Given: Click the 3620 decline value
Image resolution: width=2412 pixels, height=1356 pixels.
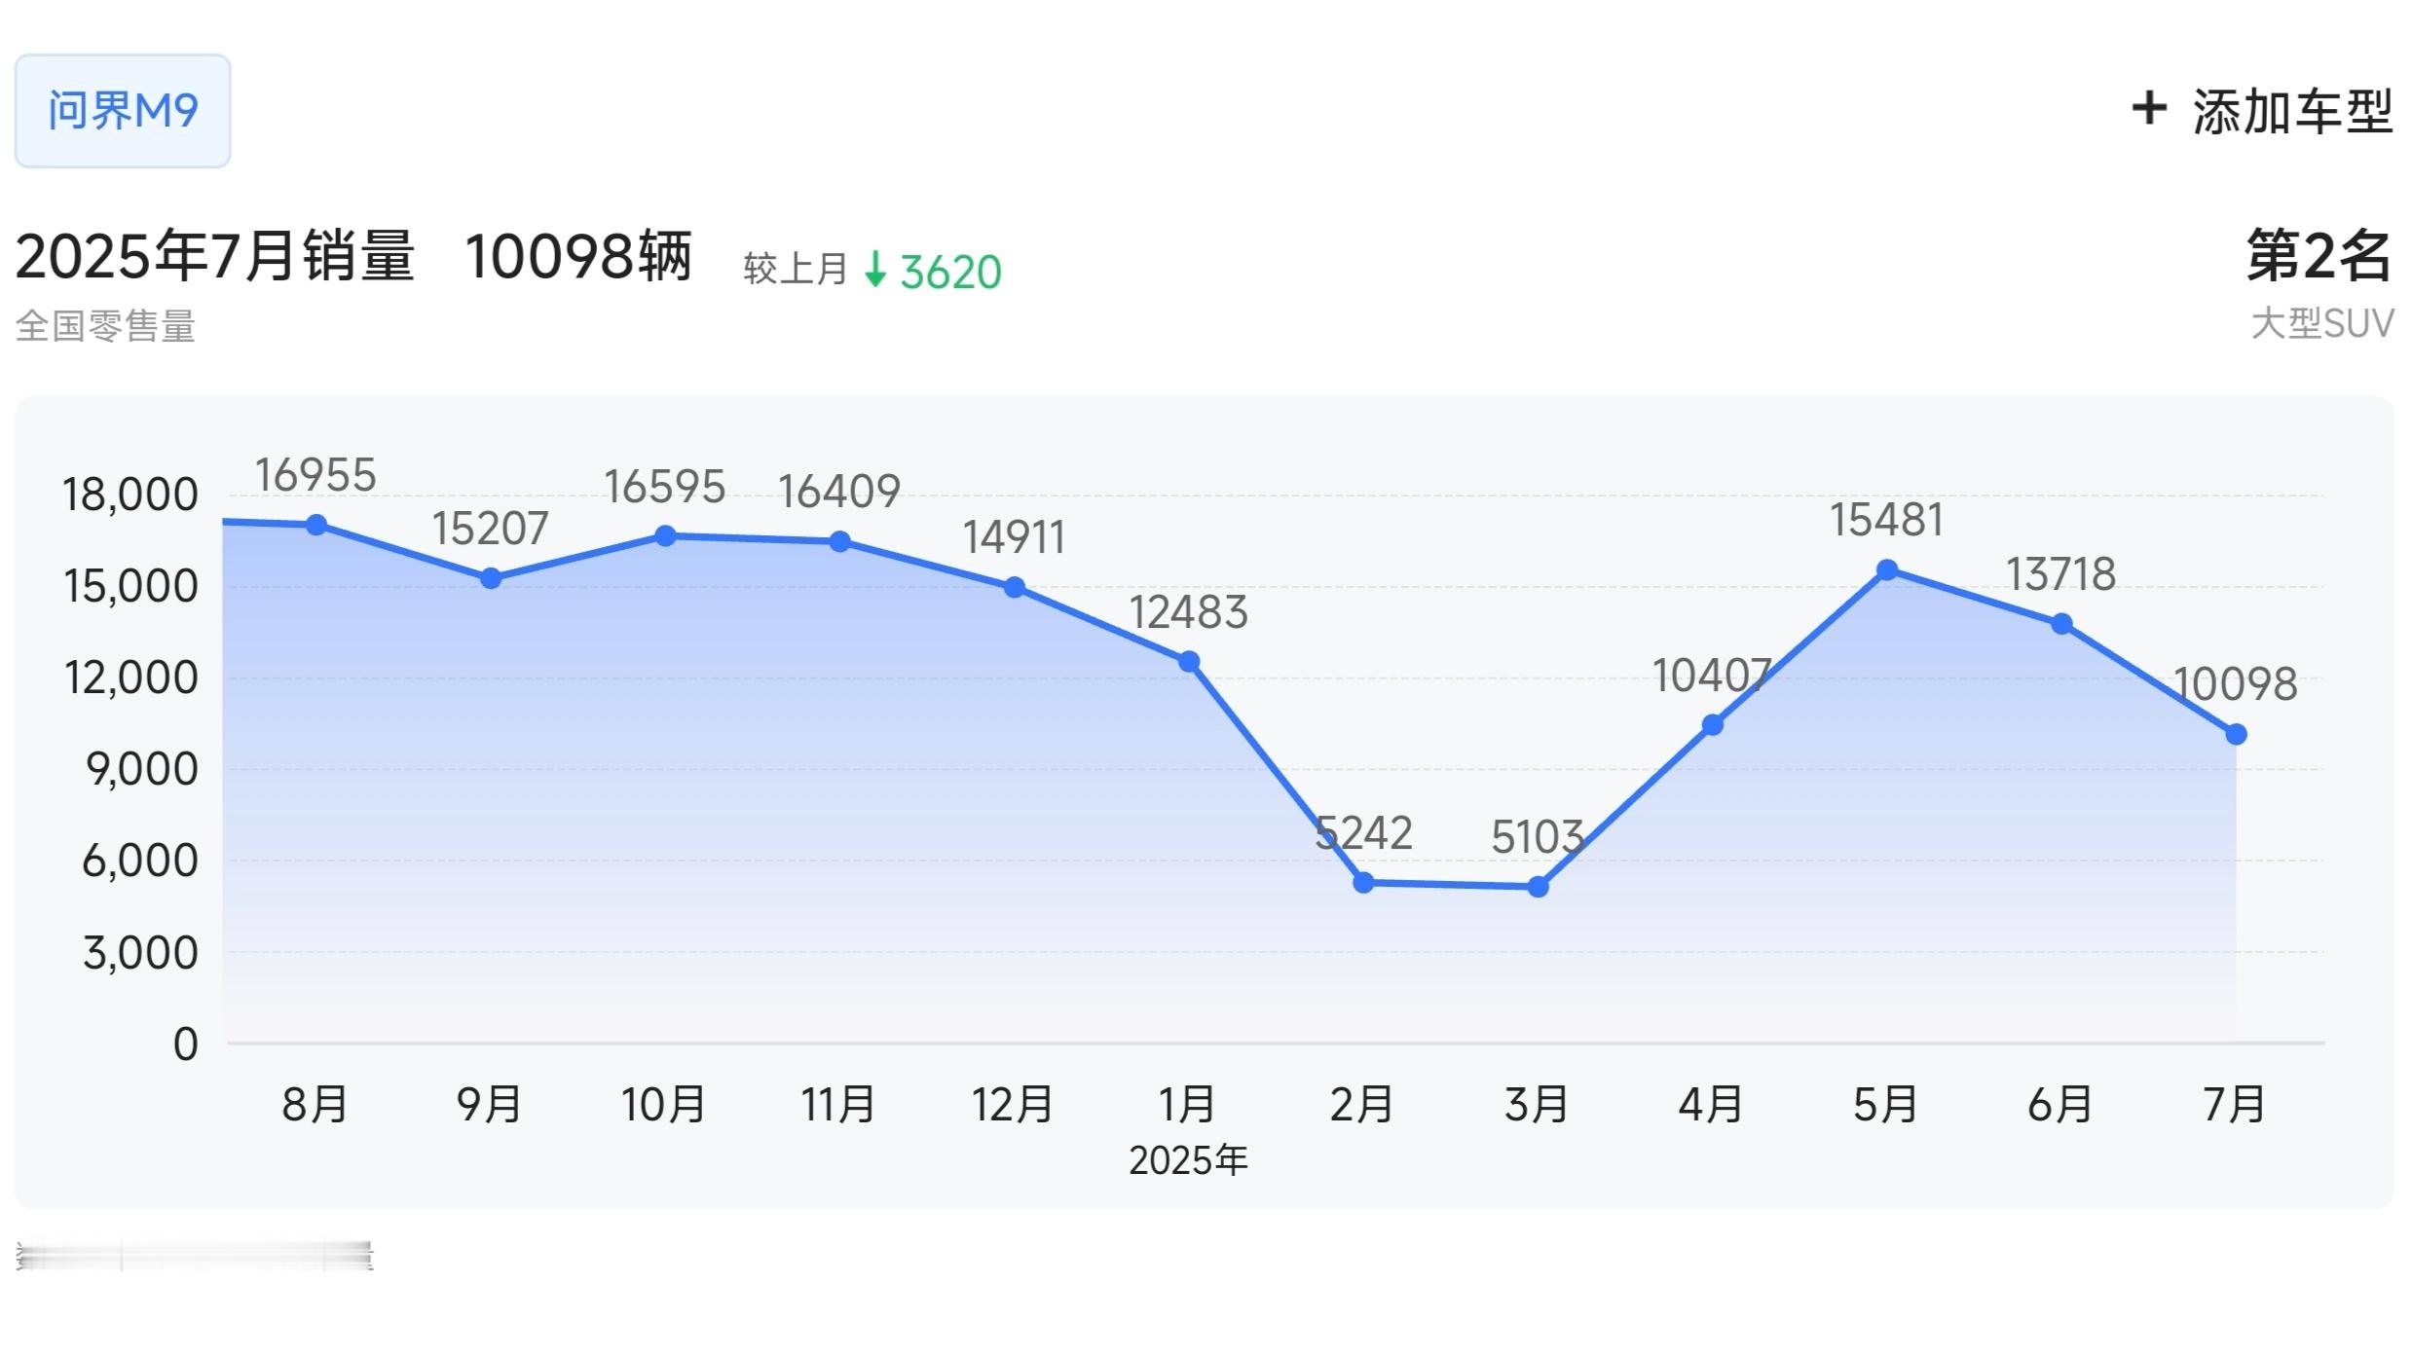Looking at the screenshot, I should 950,272.
